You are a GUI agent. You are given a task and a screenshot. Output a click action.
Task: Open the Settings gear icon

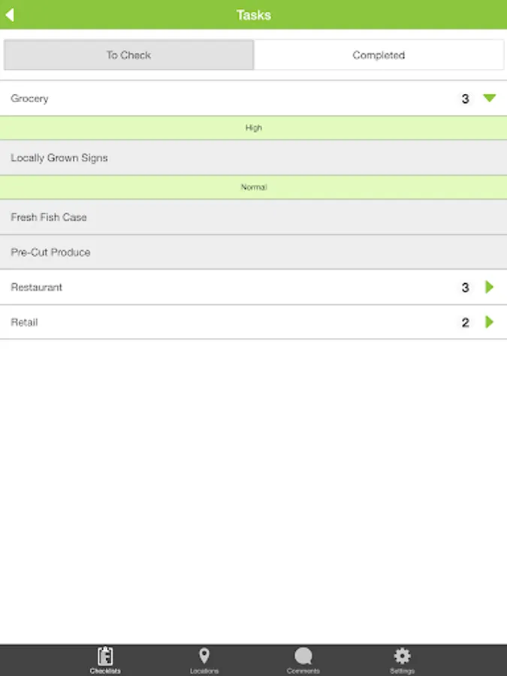pyautogui.click(x=403, y=656)
